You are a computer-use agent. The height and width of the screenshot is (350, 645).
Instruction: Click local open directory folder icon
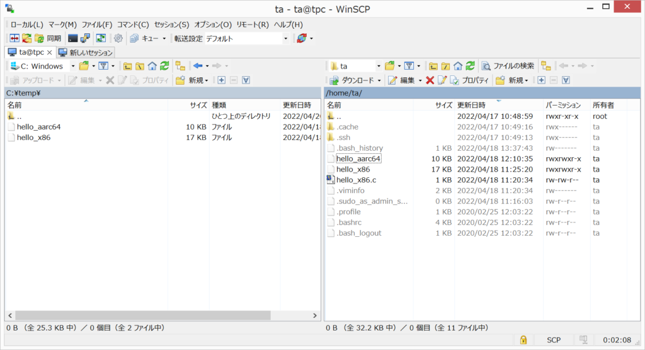tap(84, 66)
